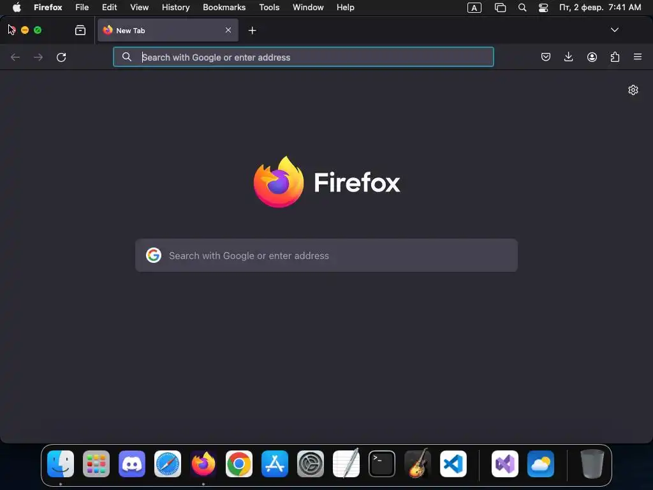Viewport: 653px width, 490px height.
Task: Reload the current page
Action: tap(61, 57)
